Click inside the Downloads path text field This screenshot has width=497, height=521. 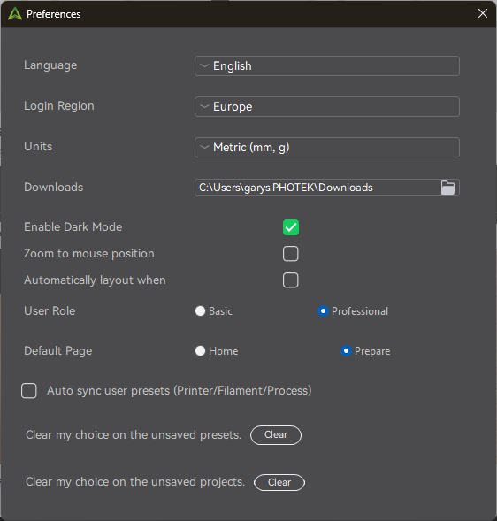tap(317, 188)
